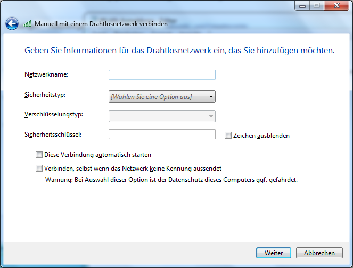Click the 'Netzwerkname:' label

click(46, 74)
